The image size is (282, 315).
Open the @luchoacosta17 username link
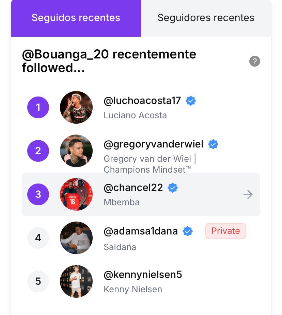tap(142, 101)
